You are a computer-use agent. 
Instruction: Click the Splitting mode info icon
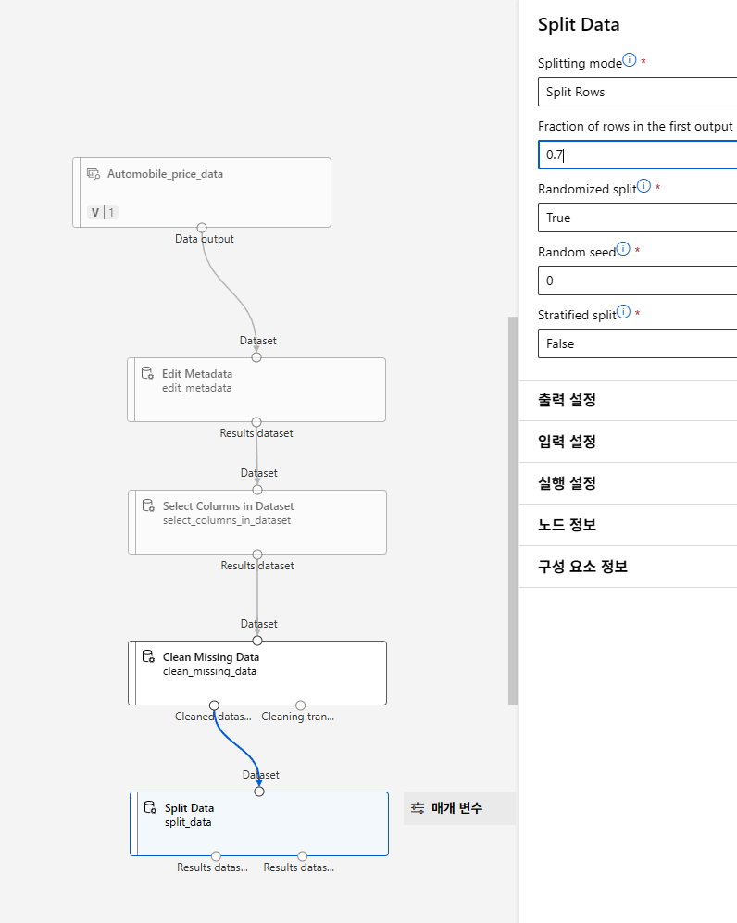[630, 60]
